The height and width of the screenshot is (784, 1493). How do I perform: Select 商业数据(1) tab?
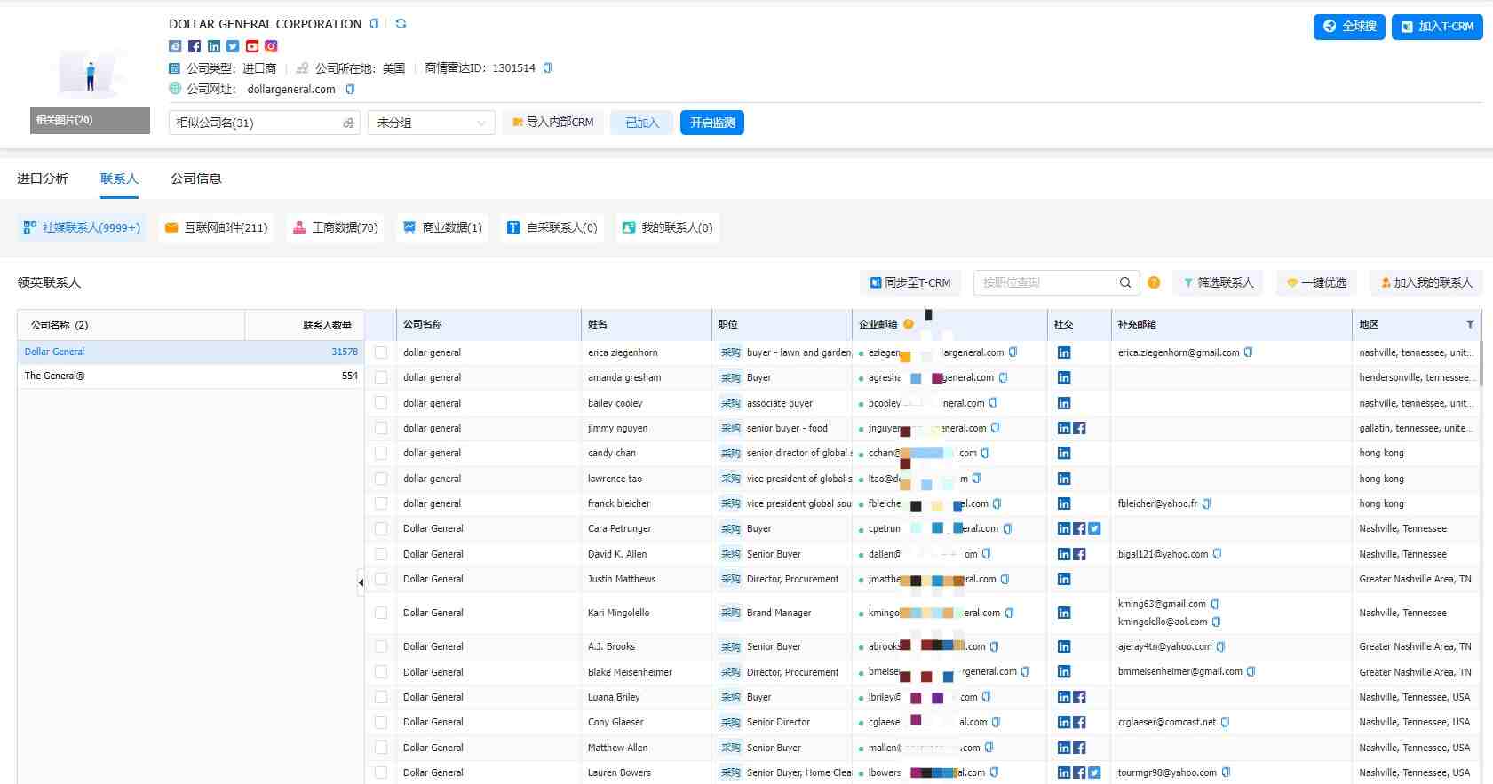(x=442, y=227)
